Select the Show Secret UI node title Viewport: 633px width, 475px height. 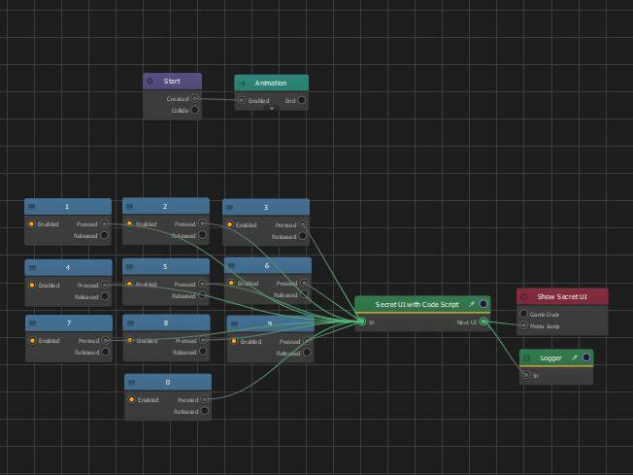click(562, 296)
